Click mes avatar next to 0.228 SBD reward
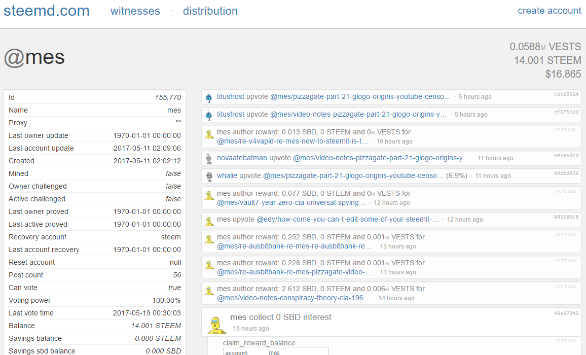The width and height of the screenshot is (586, 355). coord(209,264)
